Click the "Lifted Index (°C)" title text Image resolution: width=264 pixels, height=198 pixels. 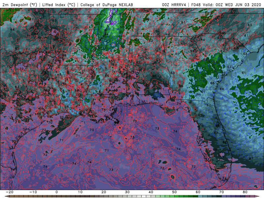pos(59,5)
